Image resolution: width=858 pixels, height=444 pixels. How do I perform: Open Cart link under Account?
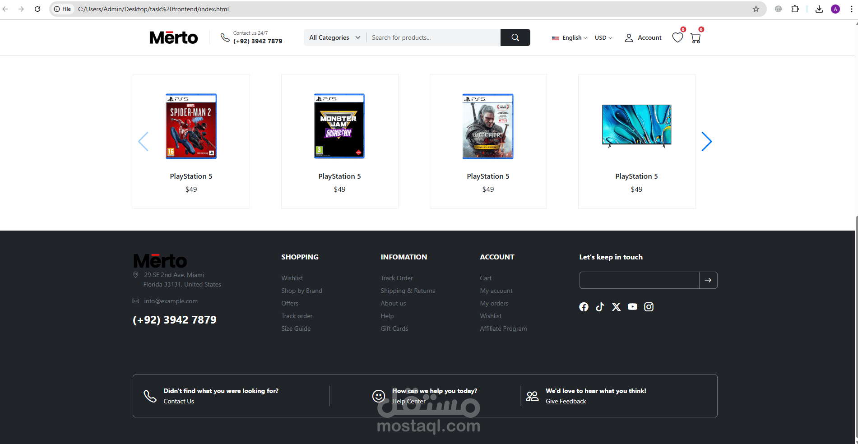click(486, 278)
